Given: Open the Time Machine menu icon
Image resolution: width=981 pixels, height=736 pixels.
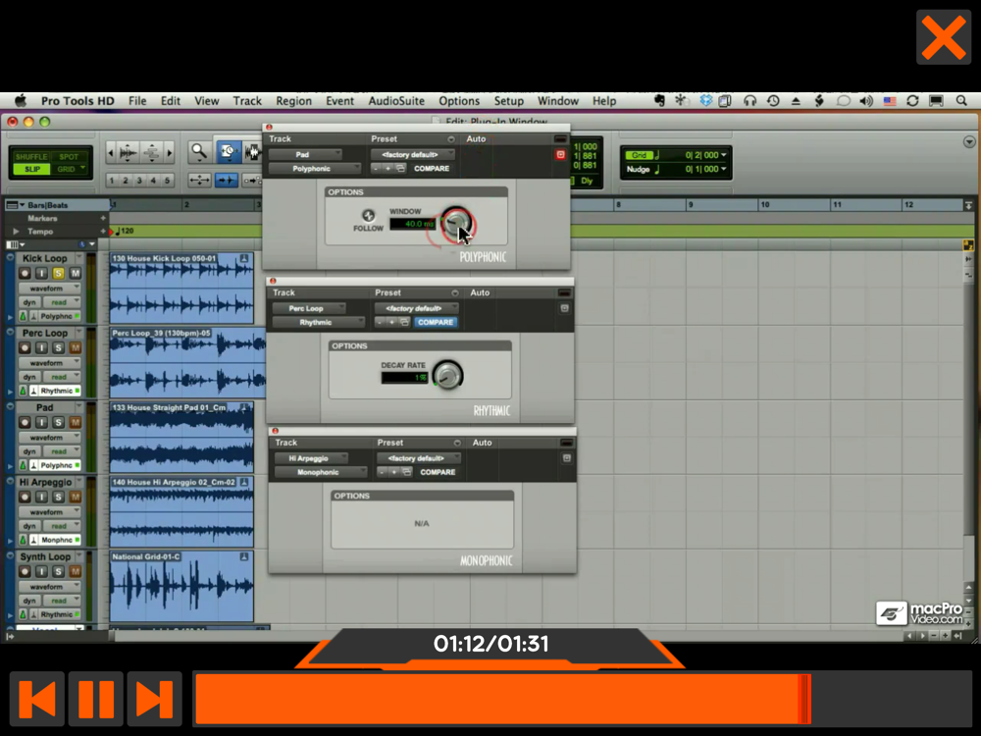Looking at the screenshot, I should 773,101.
